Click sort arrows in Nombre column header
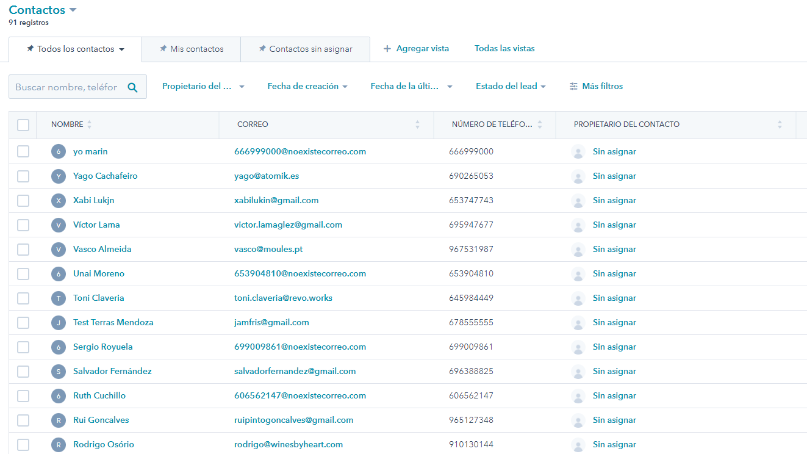The width and height of the screenshot is (807, 454). tap(90, 124)
